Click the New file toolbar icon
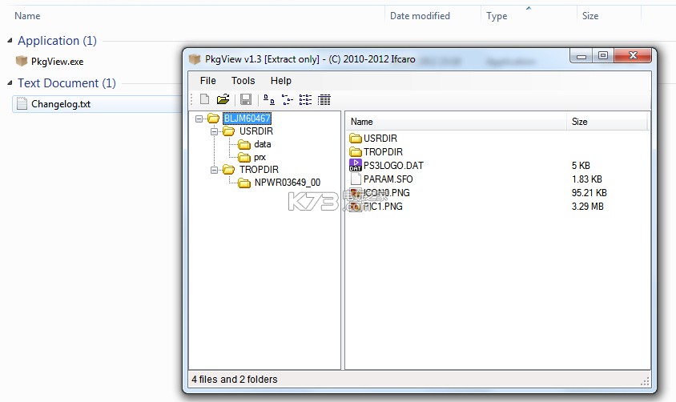This screenshot has width=676, height=402. [x=205, y=99]
